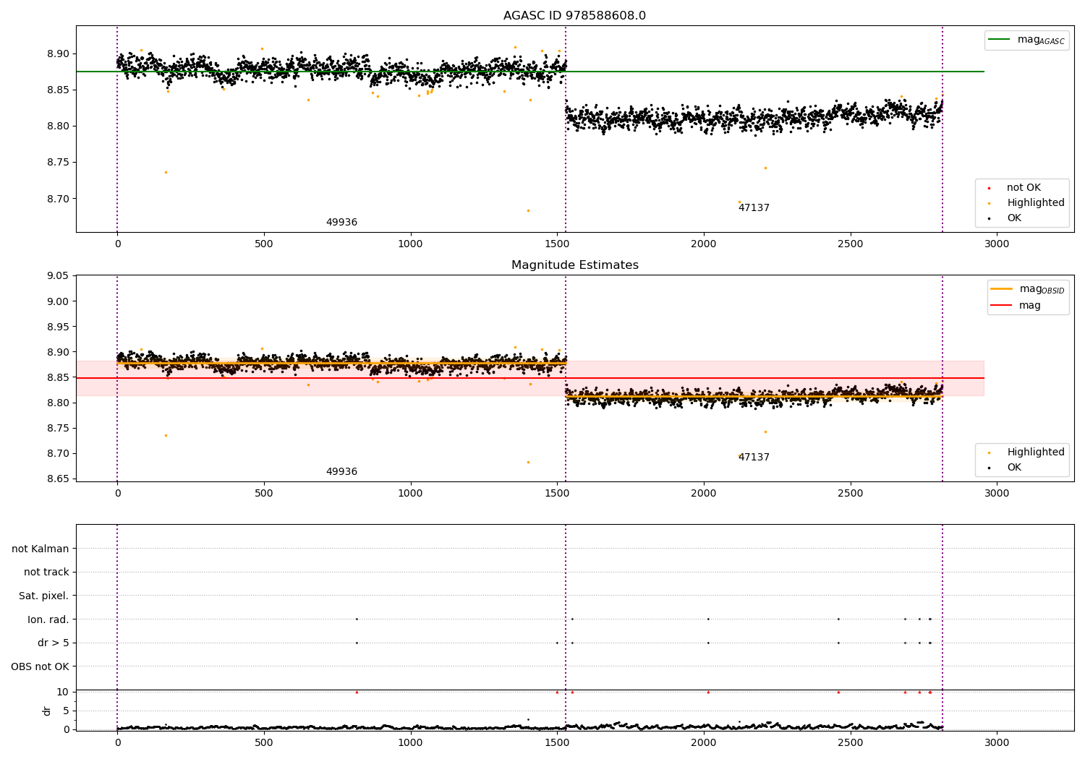Viewport: 1085px width, 759px height.
Task: Click the red 'mag' legend entry in middle plot
Action: (x=1016, y=305)
